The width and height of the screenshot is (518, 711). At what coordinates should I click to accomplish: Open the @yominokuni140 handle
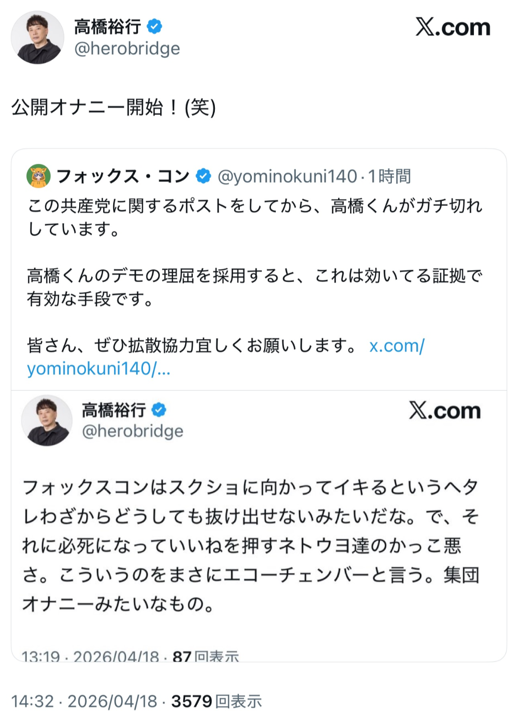(287, 176)
